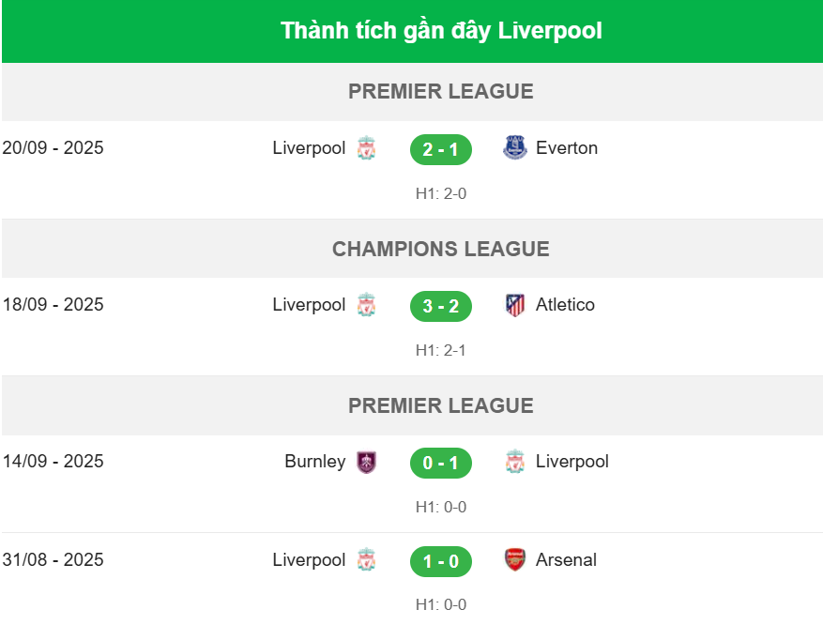The image size is (823, 625).
Task: Click the Everton club crest
Action: coord(515,148)
